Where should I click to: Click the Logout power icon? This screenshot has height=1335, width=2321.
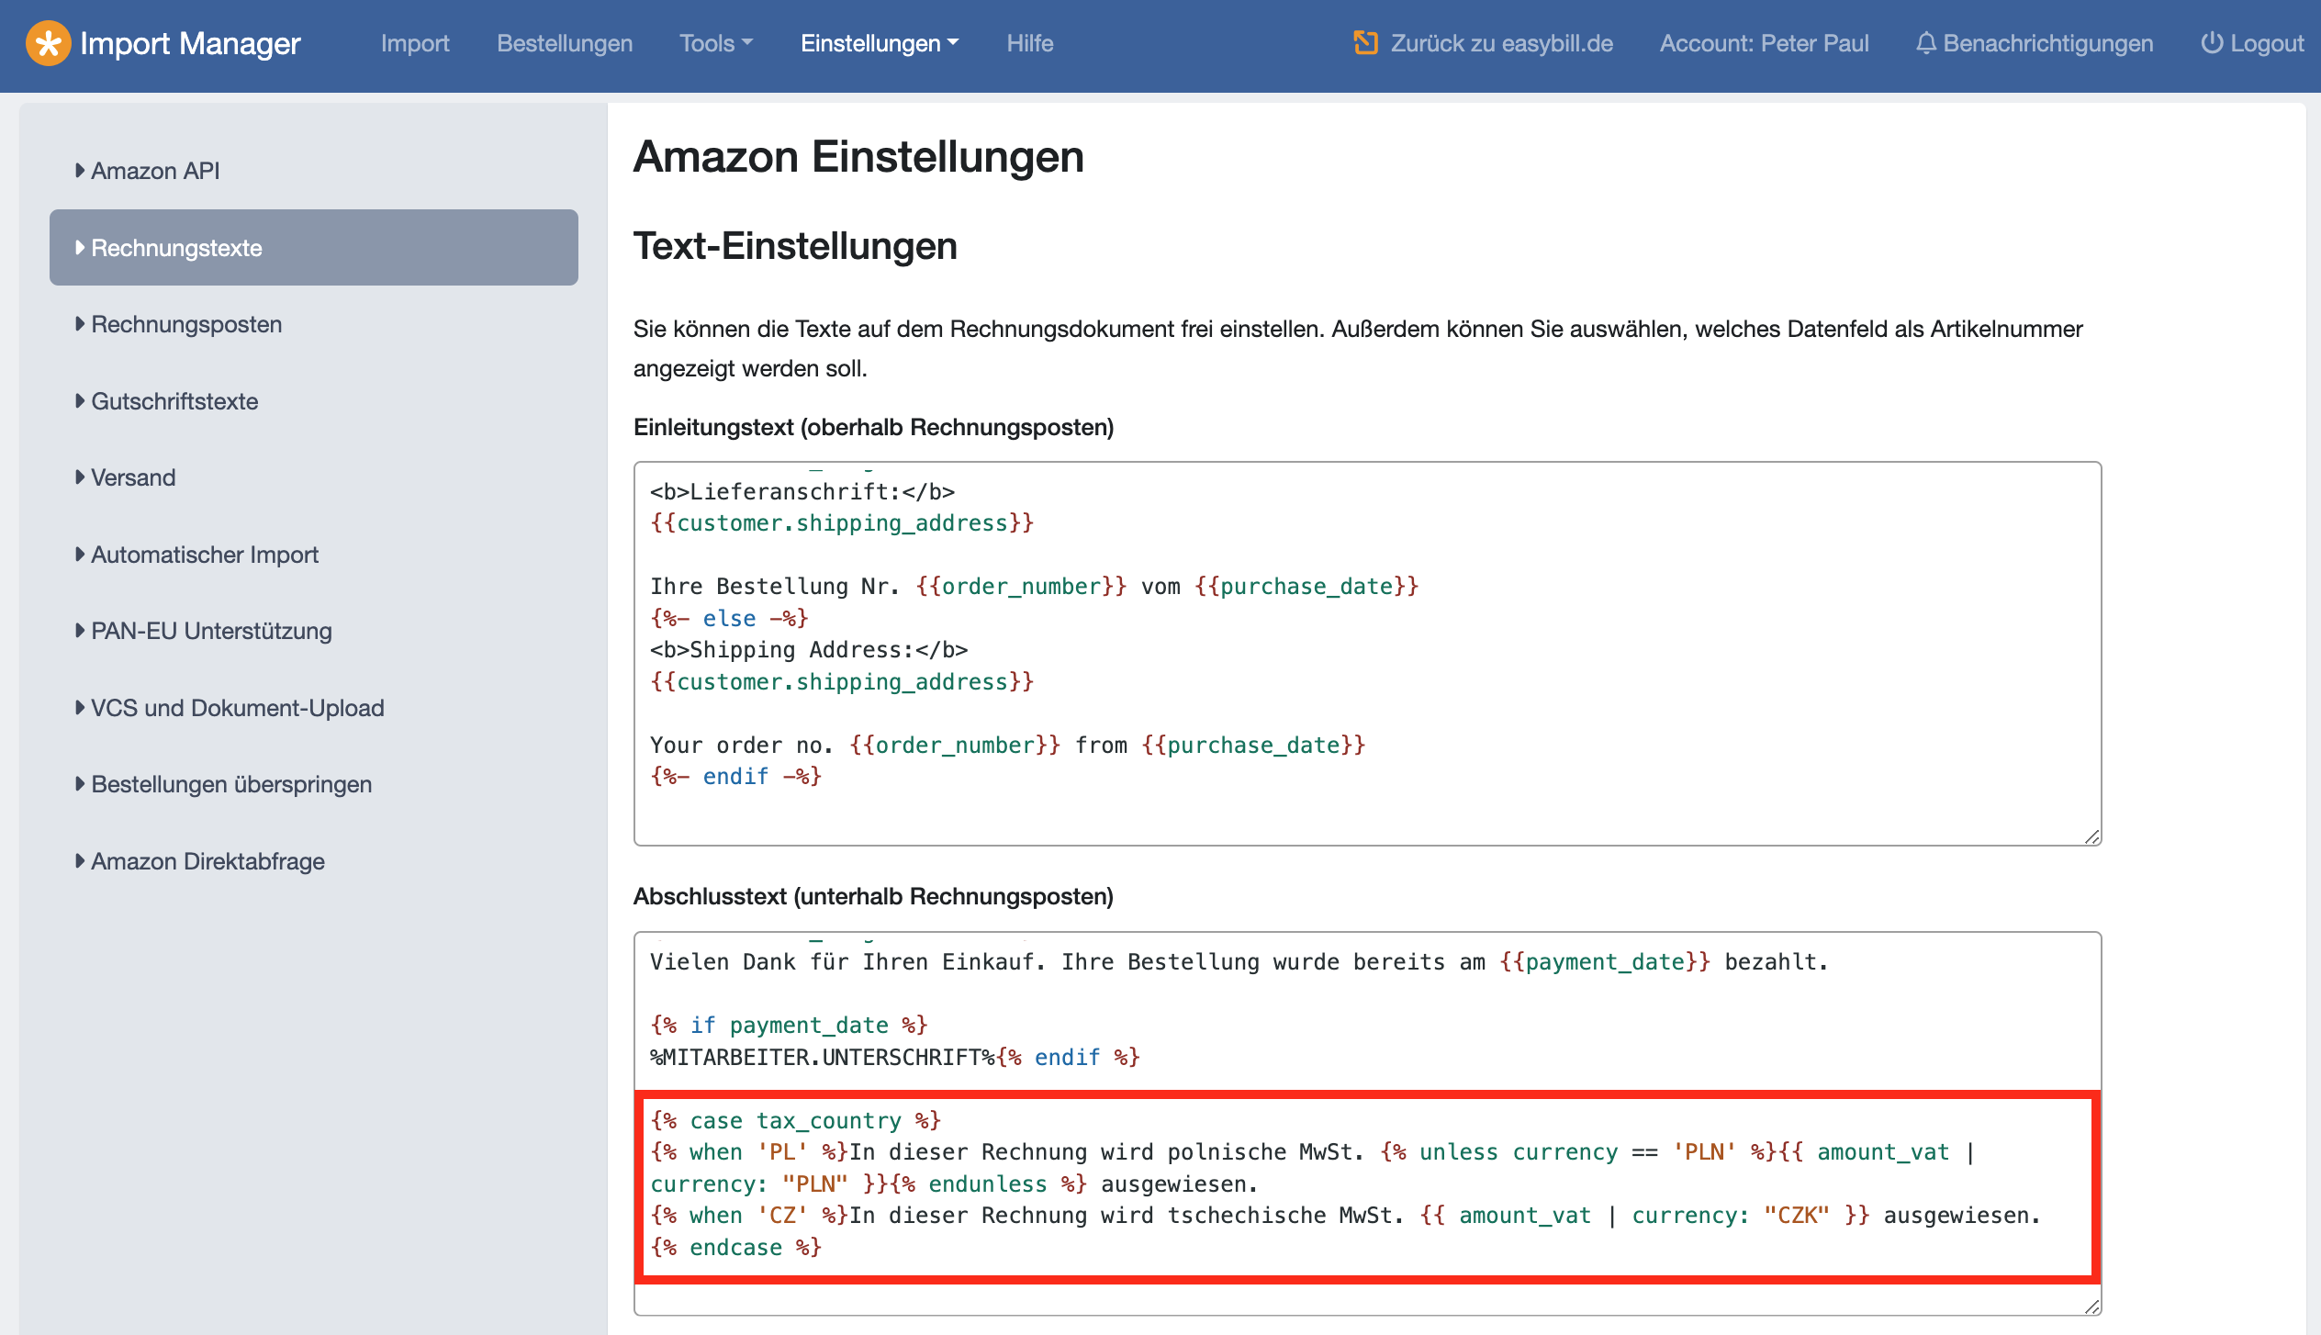coord(2212,43)
